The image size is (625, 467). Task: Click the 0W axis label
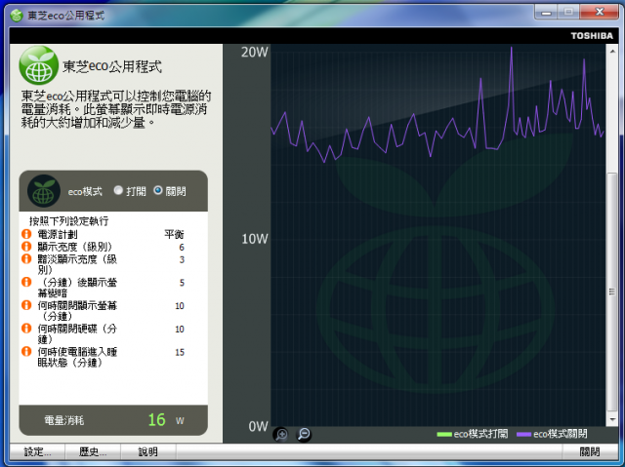(x=258, y=426)
